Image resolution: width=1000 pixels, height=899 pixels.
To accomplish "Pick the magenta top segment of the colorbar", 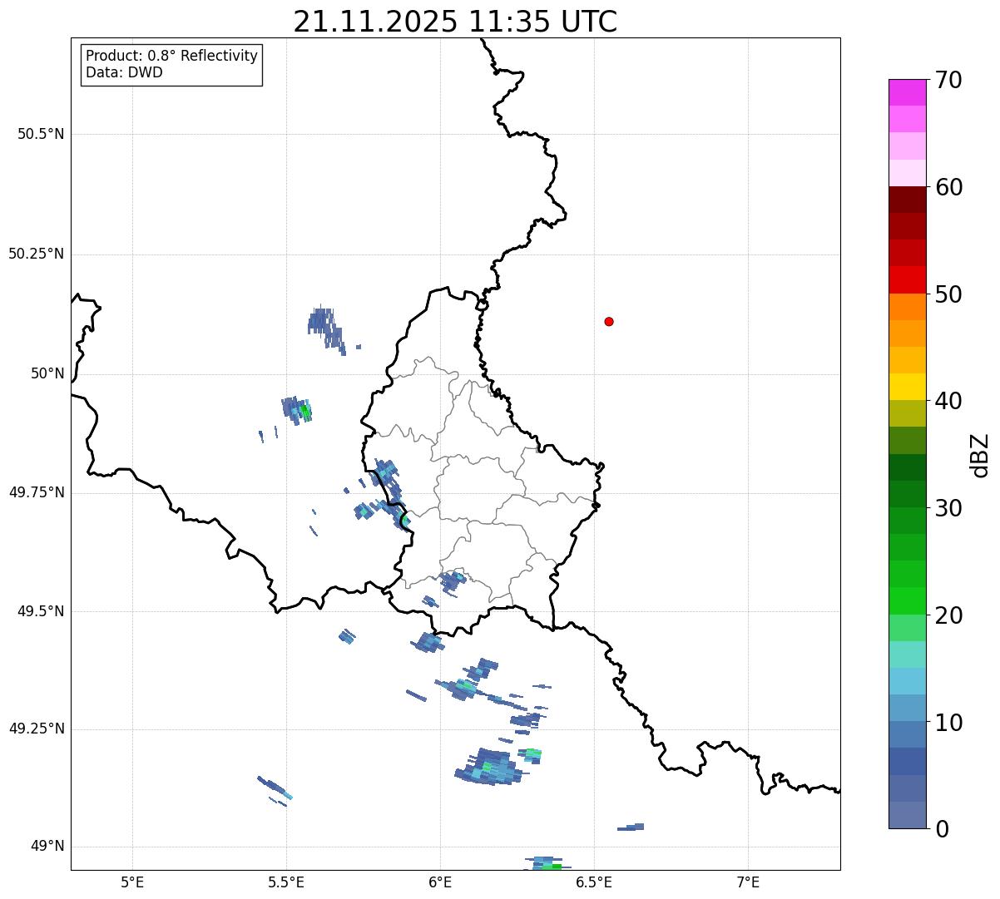I will click(907, 92).
